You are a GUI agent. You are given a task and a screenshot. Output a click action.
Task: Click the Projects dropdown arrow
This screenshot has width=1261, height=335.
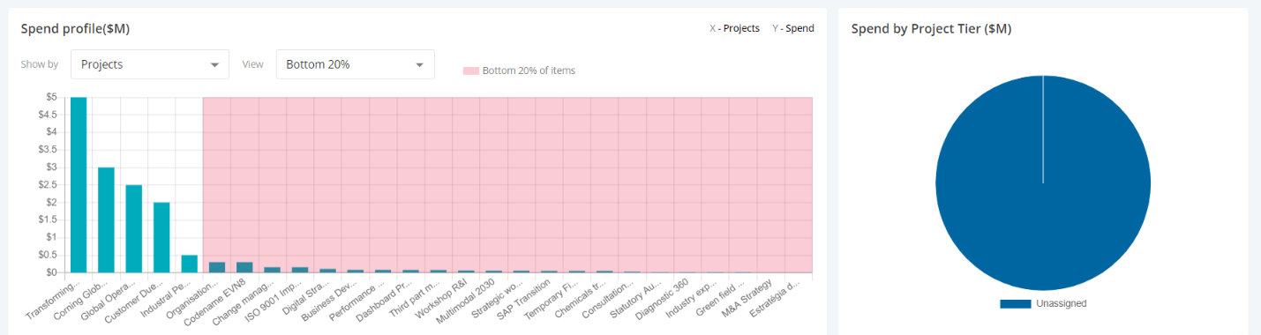pos(214,65)
